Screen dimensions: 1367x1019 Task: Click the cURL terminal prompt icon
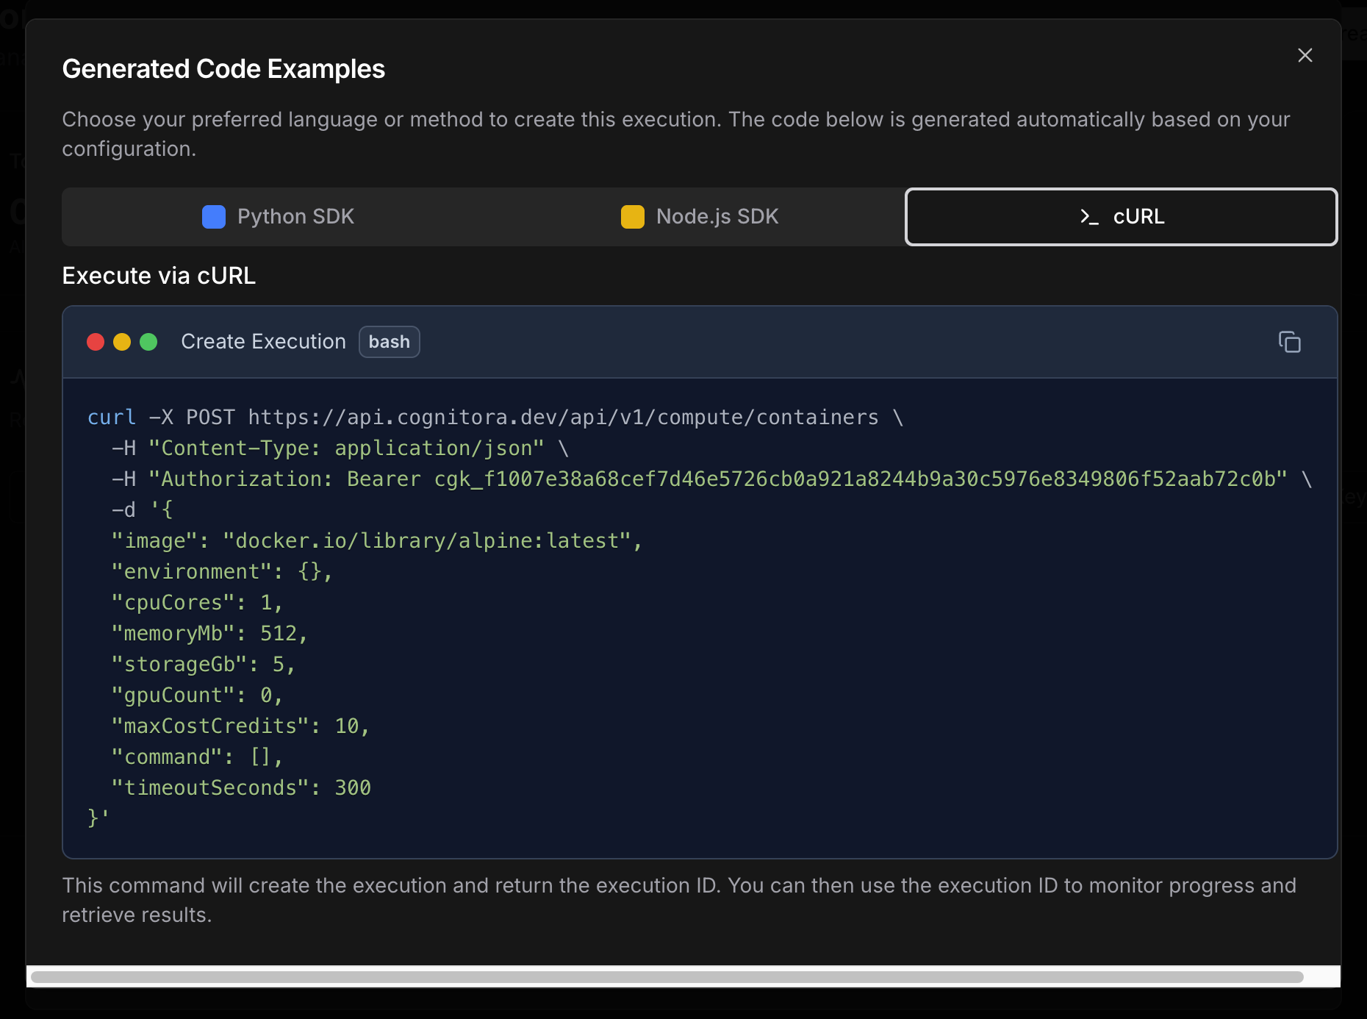click(x=1089, y=217)
